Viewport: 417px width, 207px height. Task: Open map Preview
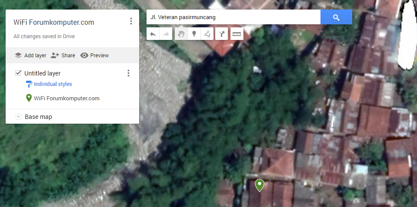click(94, 56)
